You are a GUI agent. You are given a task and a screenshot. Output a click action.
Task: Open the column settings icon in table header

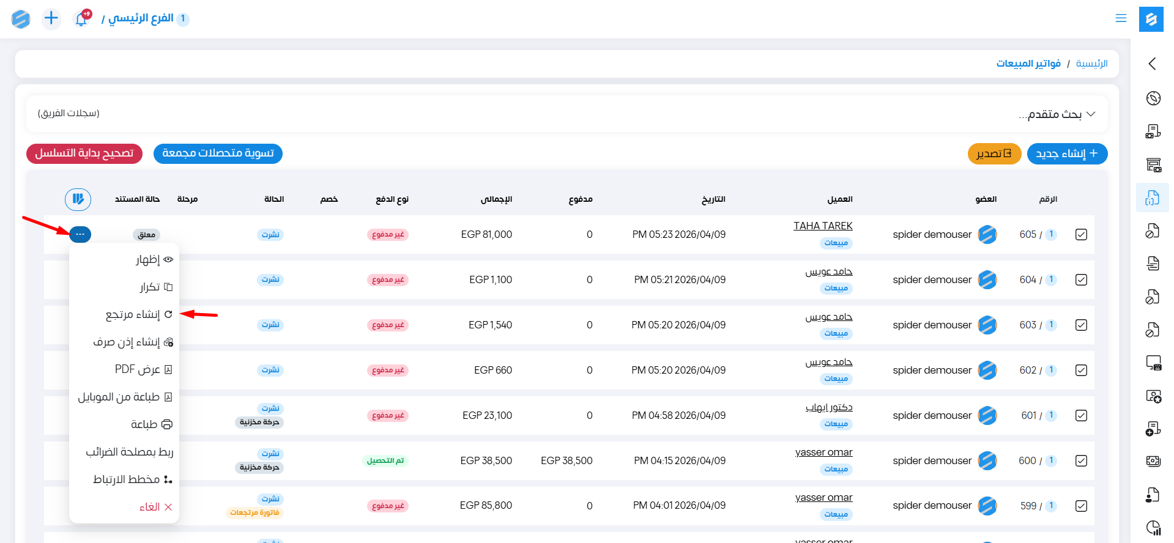78,199
